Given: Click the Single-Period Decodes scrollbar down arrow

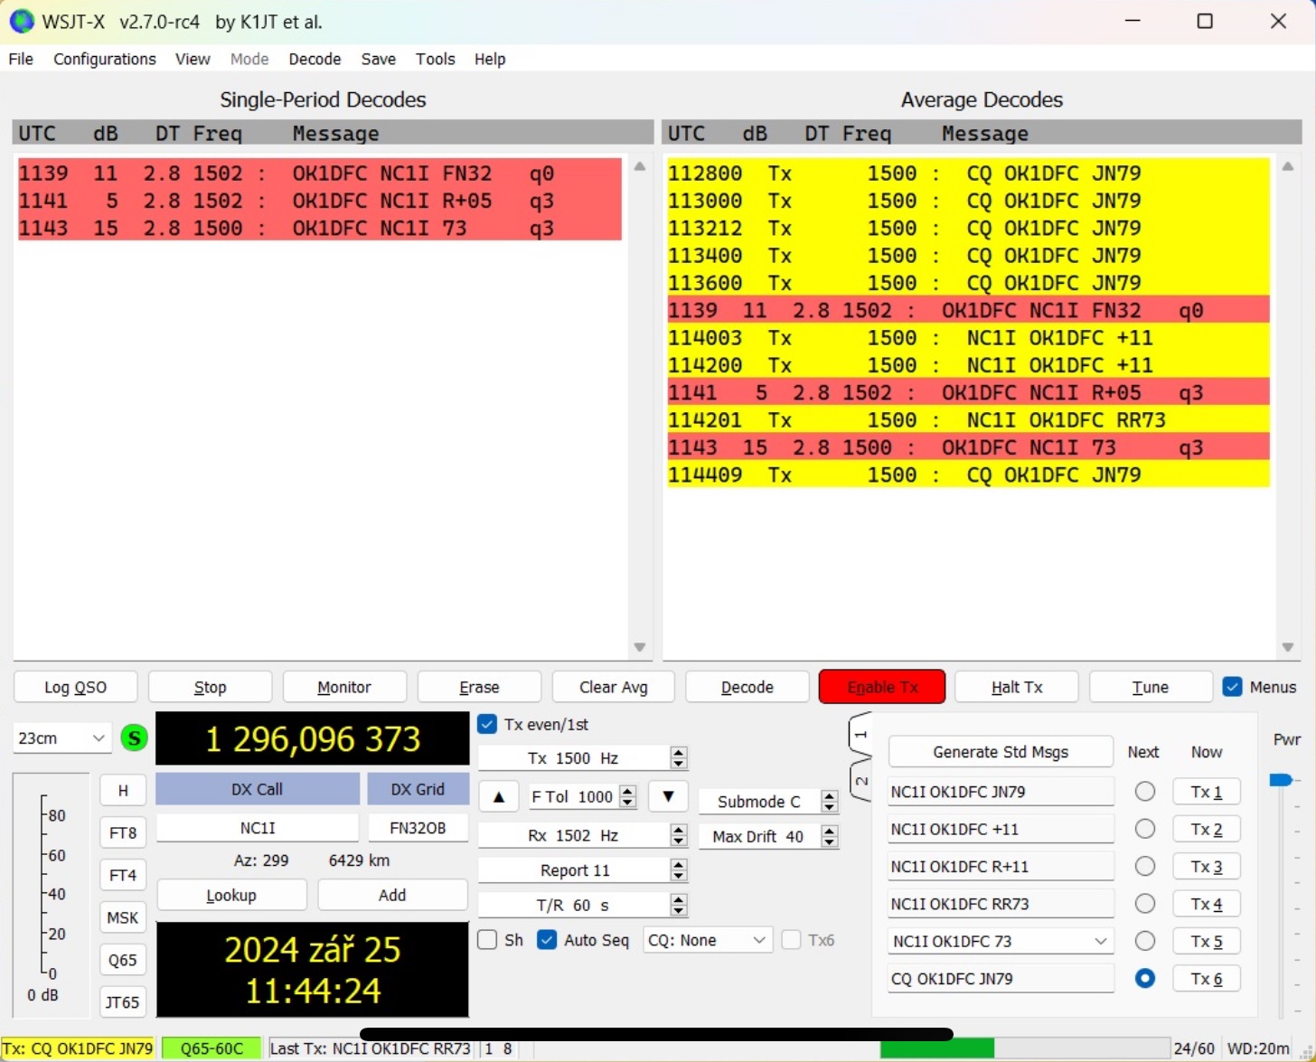Looking at the screenshot, I should (x=640, y=647).
